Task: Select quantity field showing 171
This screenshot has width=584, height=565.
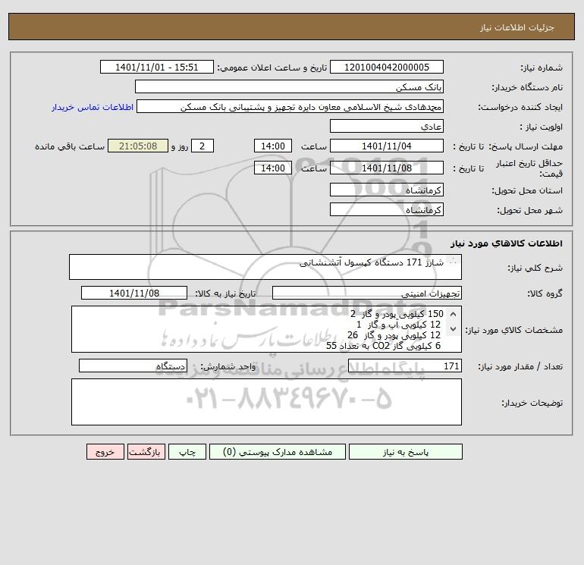Action: (405, 366)
